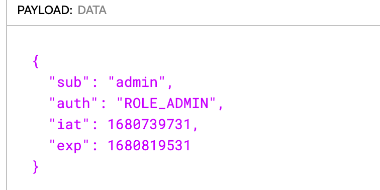
Task: Click the "admin" value text
Action: tap(137, 82)
